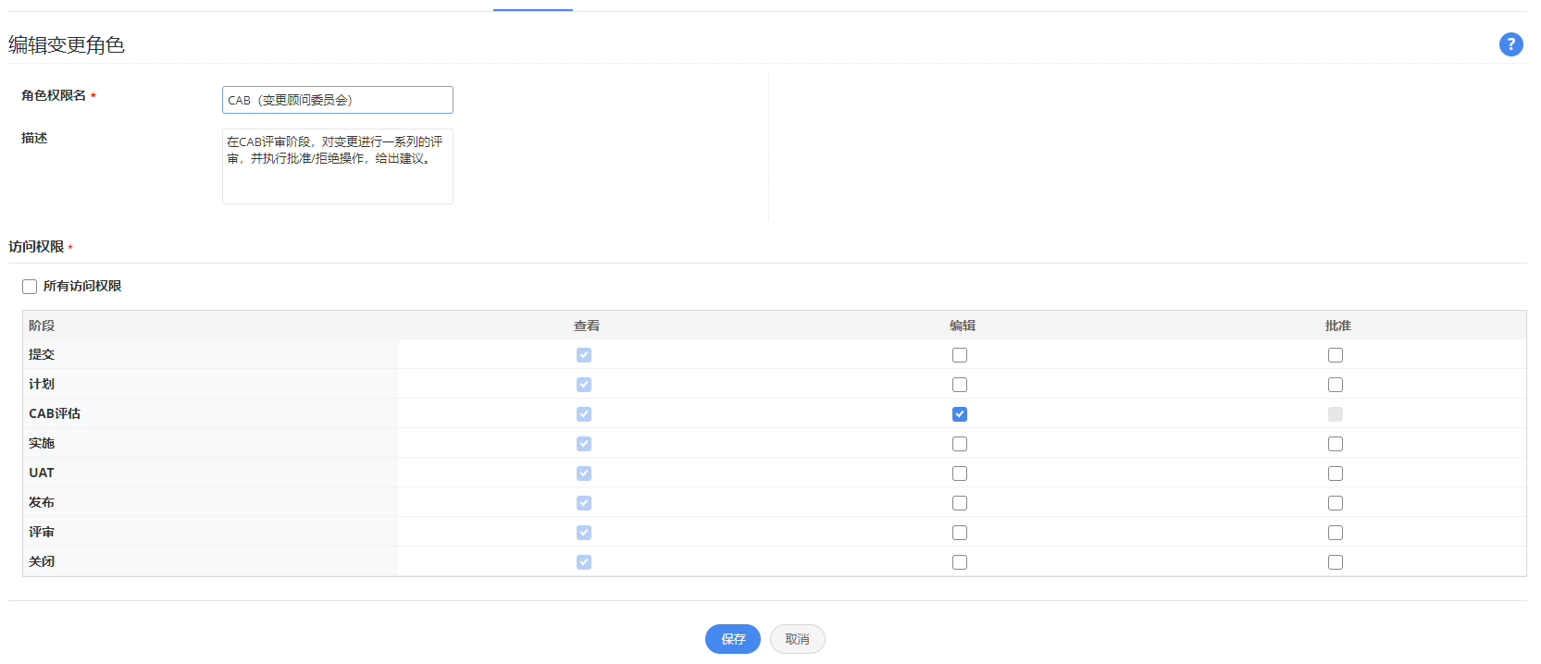Click the 所有访问权限 label text

coord(82,287)
